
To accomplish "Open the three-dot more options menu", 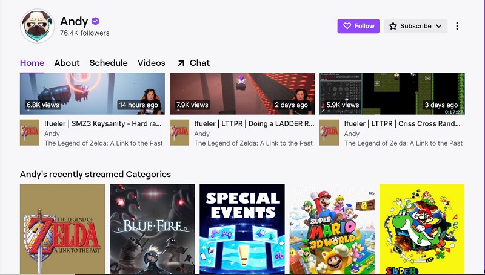I will (x=457, y=26).
